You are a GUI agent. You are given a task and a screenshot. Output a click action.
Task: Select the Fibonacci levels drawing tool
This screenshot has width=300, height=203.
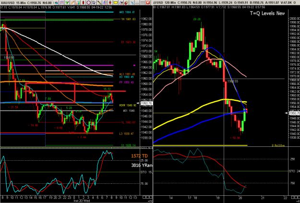105,3
